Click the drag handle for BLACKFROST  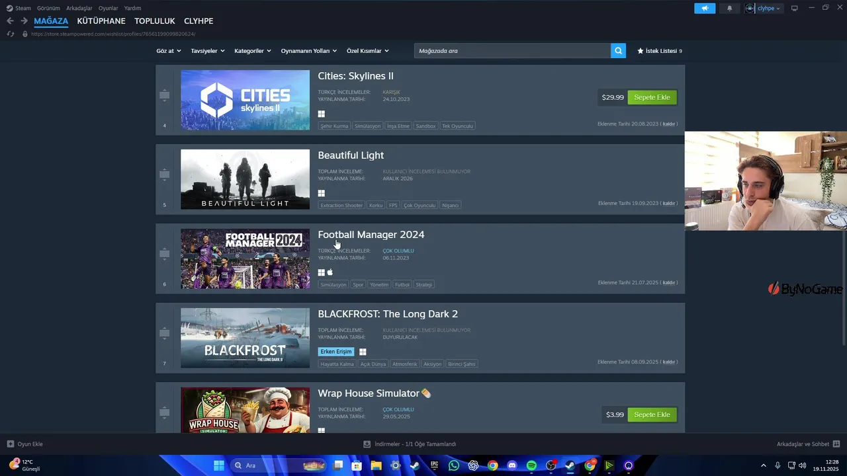(164, 333)
